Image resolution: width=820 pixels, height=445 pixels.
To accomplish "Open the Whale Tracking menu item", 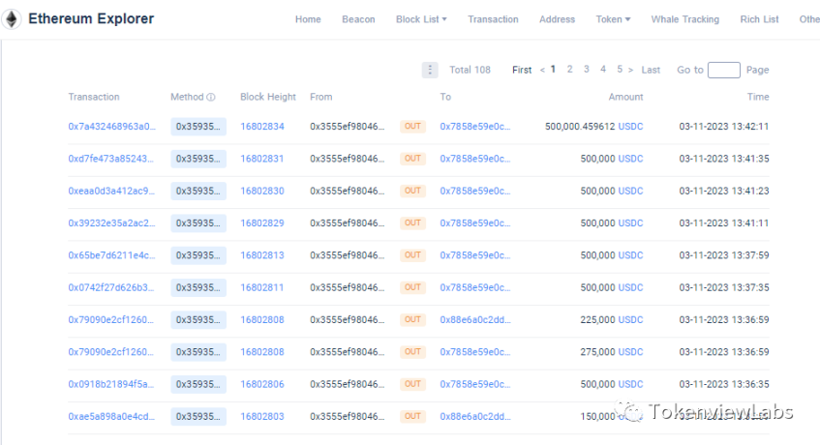I will click(684, 19).
